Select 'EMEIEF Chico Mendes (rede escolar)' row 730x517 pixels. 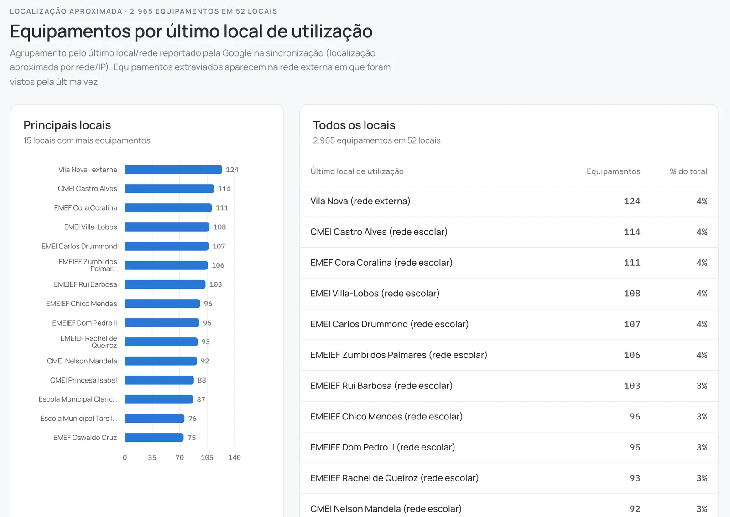509,417
